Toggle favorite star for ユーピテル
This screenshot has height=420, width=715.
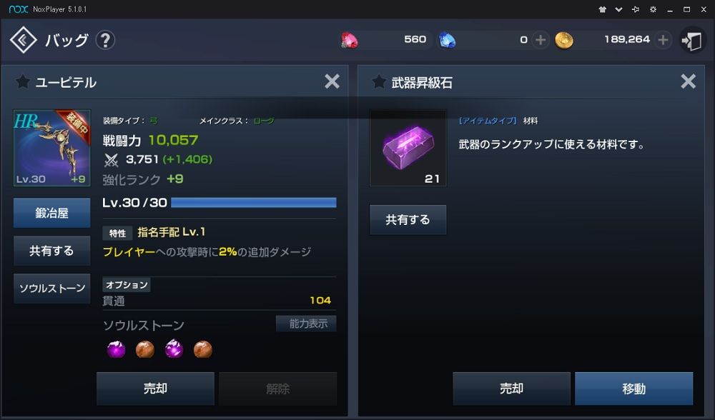(x=22, y=82)
